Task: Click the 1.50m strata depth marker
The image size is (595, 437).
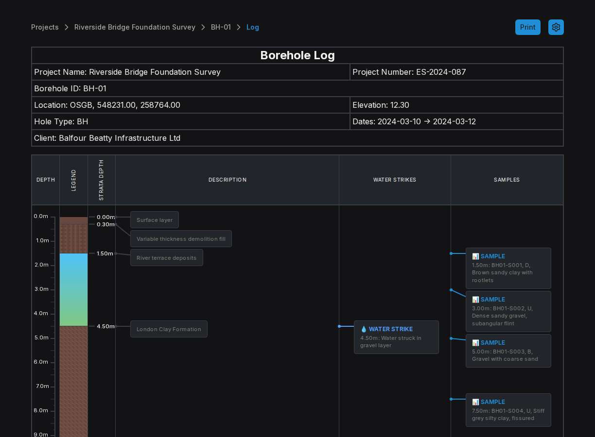Action: [x=105, y=253]
